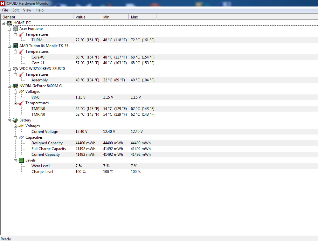
Task: Click the green Levels icon
Action: coord(21,160)
